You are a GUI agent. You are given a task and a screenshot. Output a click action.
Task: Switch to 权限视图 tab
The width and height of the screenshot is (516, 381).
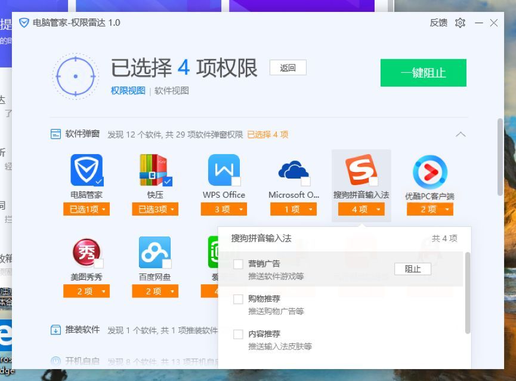128,91
